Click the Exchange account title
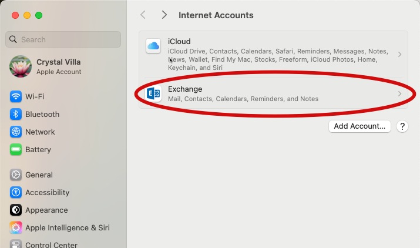420x248 pixels. click(x=185, y=89)
